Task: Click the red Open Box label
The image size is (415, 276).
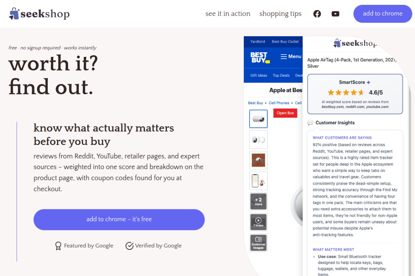Action: (285, 113)
